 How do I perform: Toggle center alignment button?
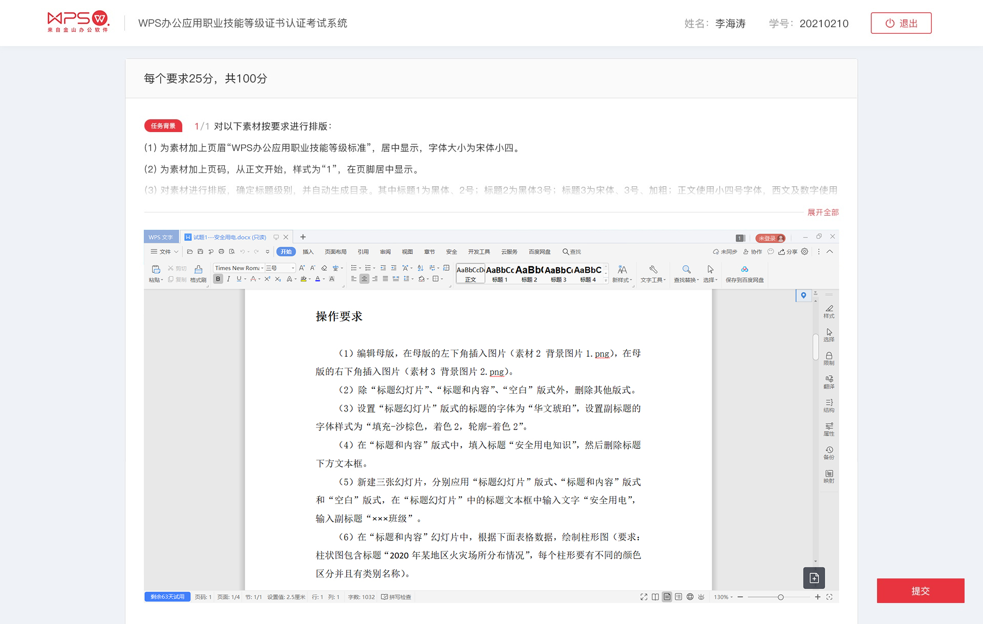364,279
